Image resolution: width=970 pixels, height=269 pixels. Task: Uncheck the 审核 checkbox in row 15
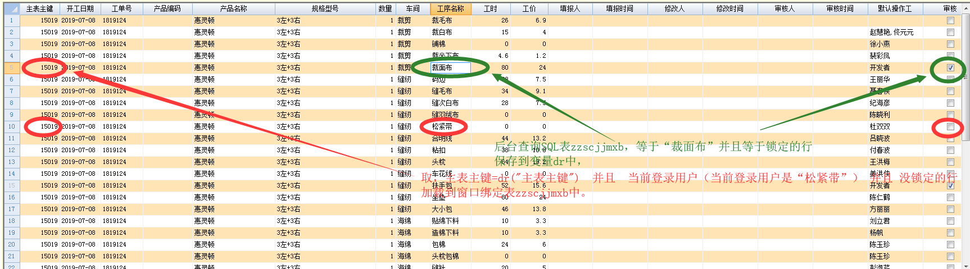coord(950,185)
